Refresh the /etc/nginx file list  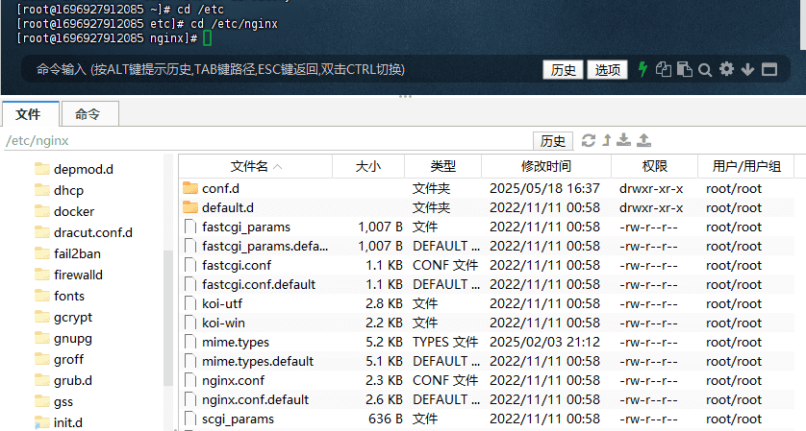589,140
